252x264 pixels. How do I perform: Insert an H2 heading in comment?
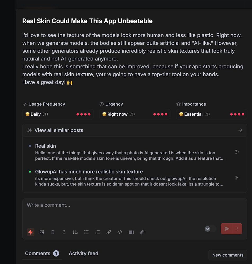[x=75, y=232]
